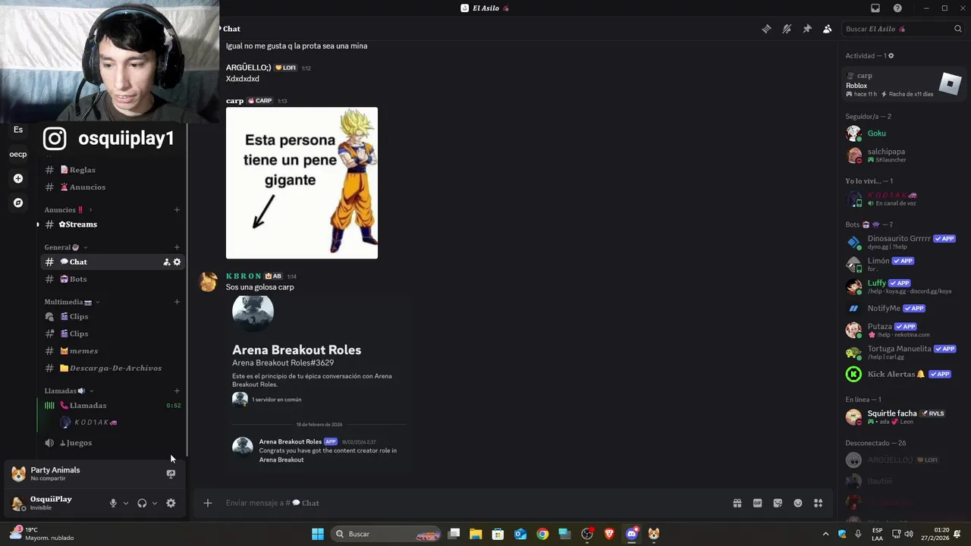Open the Discover servers compass icon
Screen dimensions: 971x546
(x=18, y=202)
